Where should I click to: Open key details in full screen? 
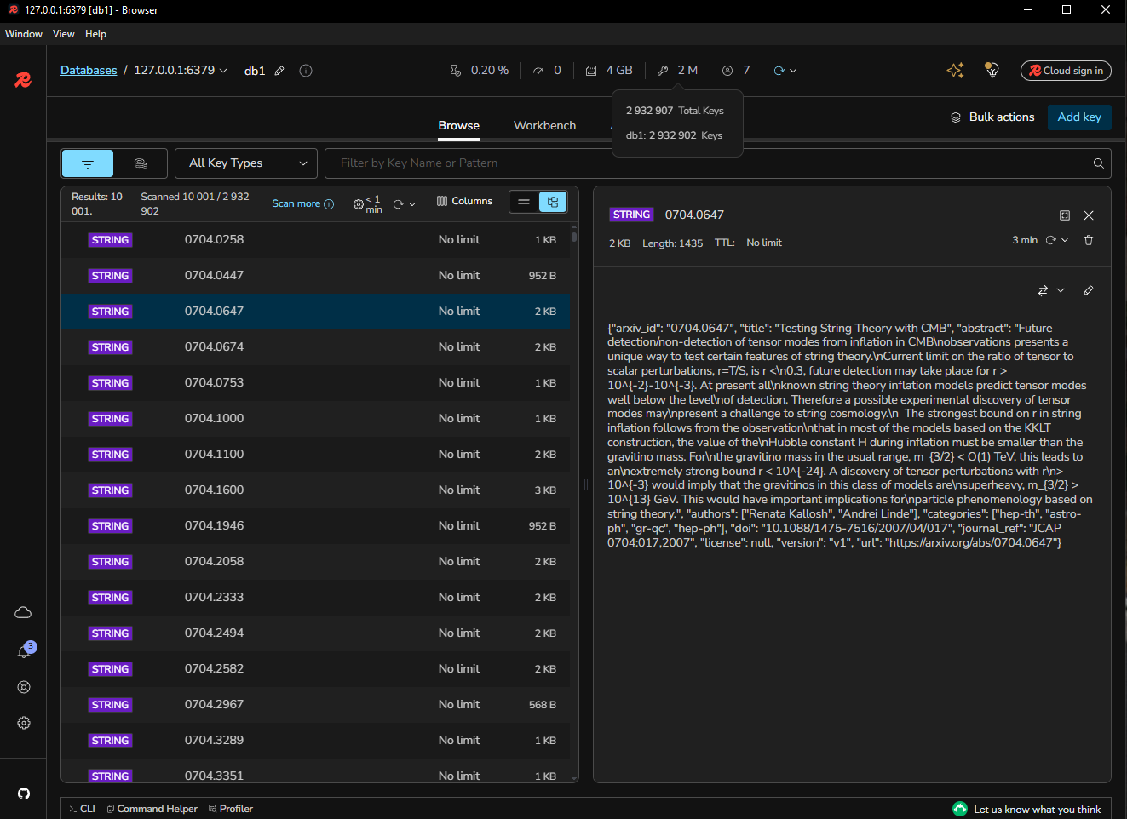[1064, 215]
